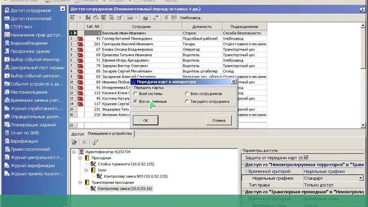368x207 pixels.
Task: Open the СТОП-лист sidebar icon
Action: (x=7, y=27)
